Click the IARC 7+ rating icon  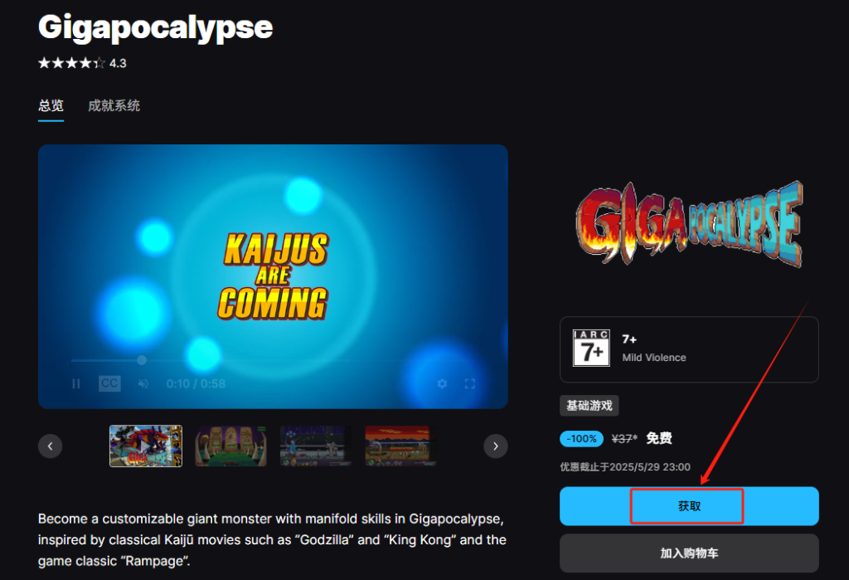tap(591, 348)
